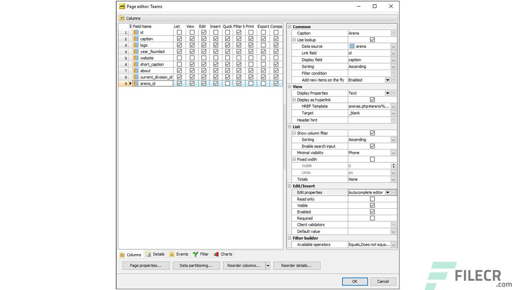515x290 pixels.
Task: Click the Data partitioning button
Action: (196, 265)
